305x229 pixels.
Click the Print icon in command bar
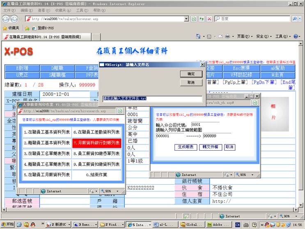pos(227,37)
